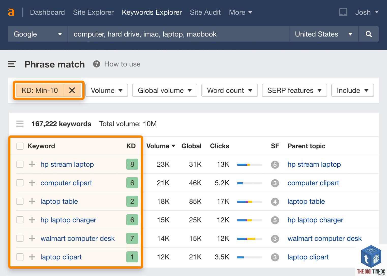Screen dimensions: 387x276
Task: Click SF badge 4 for laptop table
Action: (275, 202)
